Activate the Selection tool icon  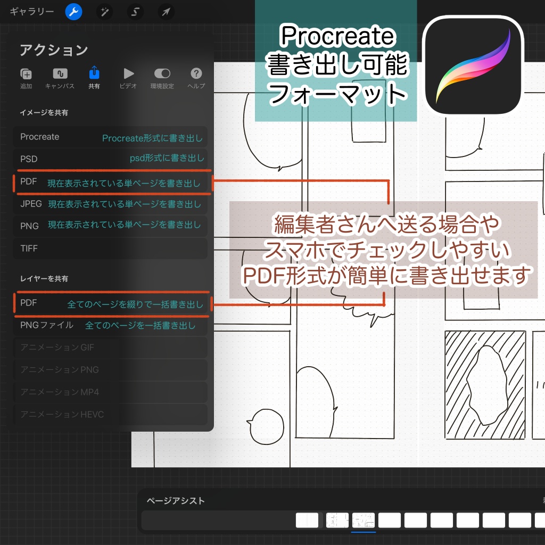click(135, 12)
